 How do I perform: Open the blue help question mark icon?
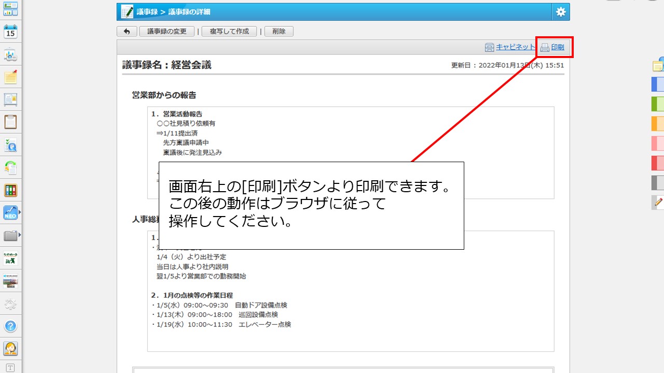10,326
